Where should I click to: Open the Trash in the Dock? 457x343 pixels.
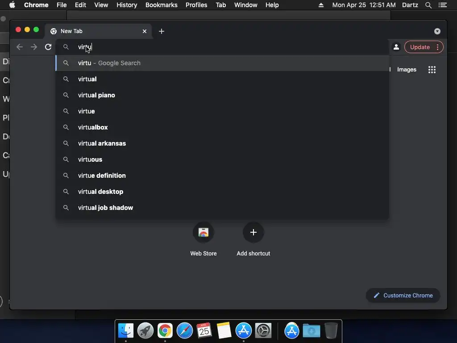pos(331,330)
